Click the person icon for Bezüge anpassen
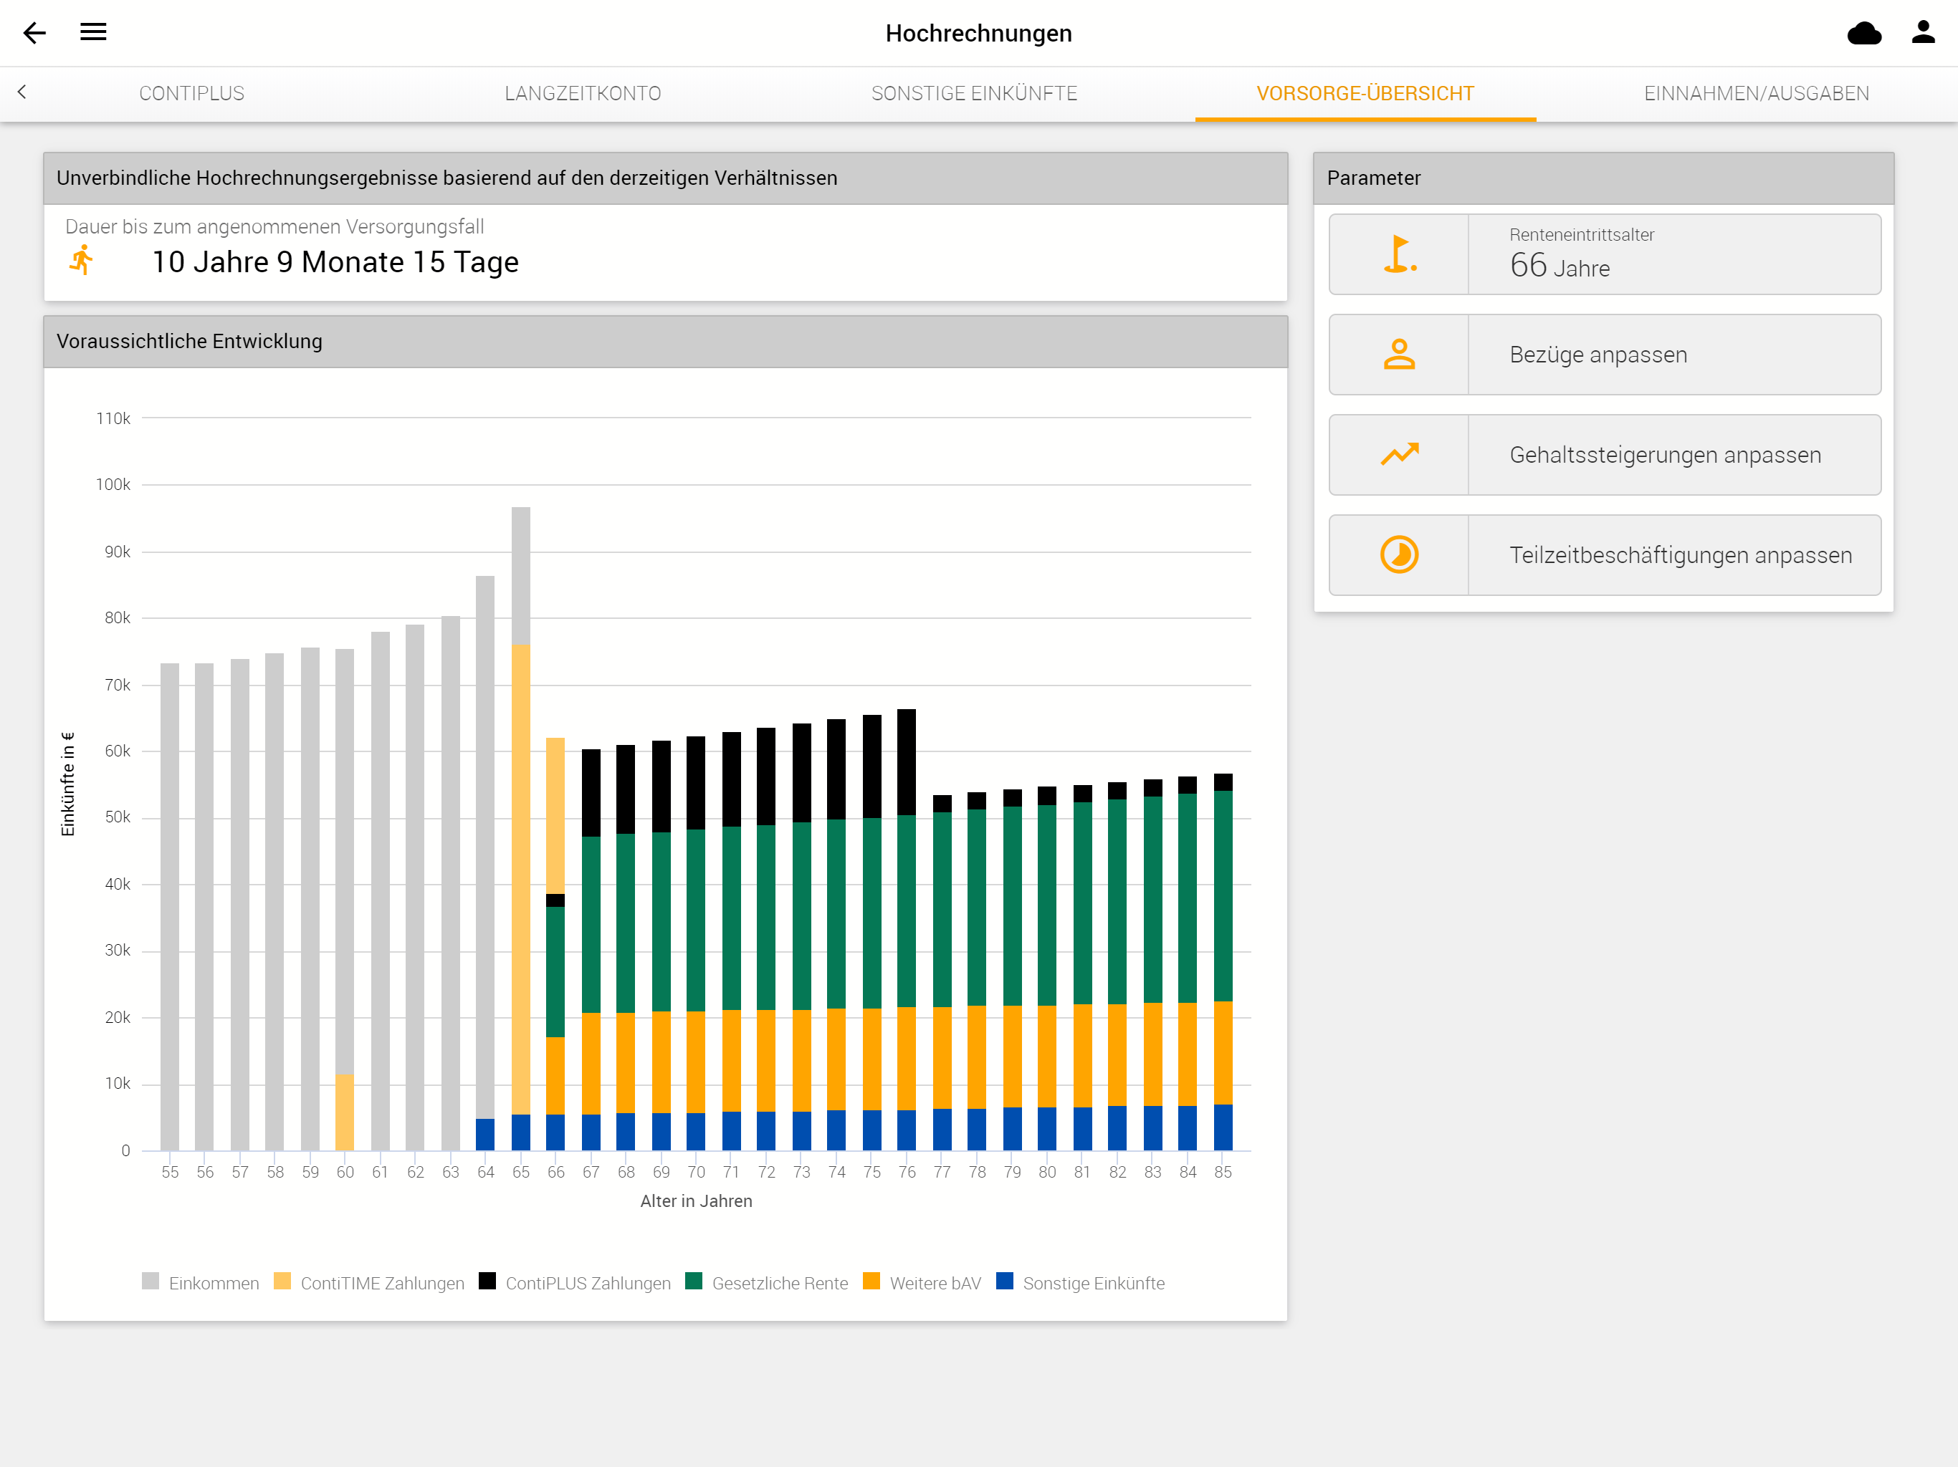Viewport: 1958px width, 1467px height. [1400, 354]
